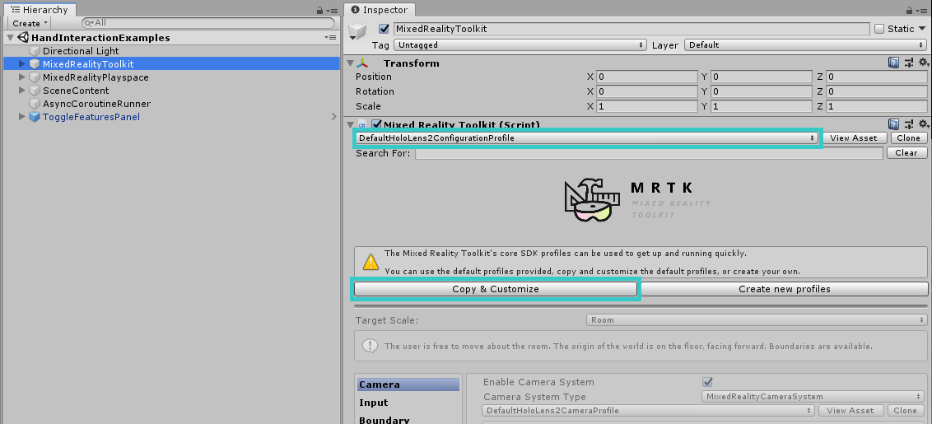Collapse the Transform component
The width and height of the screenshot is (932, 424).
click(x=351, y=63)
